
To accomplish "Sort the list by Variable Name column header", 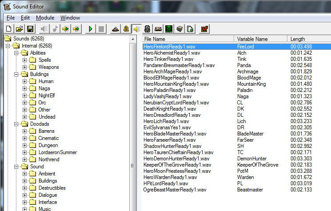I will click(x=261, y=39).
